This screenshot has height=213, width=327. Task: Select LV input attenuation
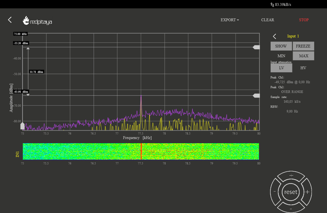(x=281, y=68)
